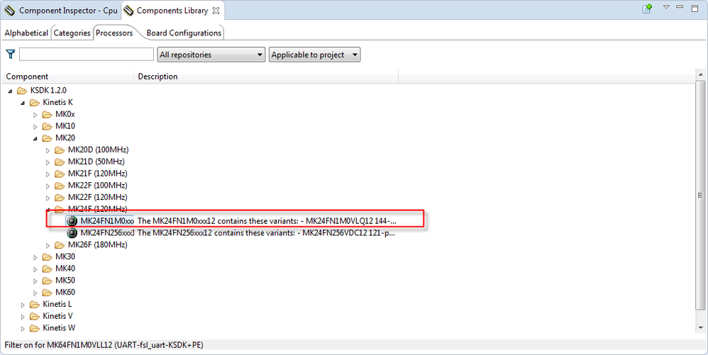This screenshot has height=355, width=708.
Task: Select the MK24FN1M0xxx processor chip icon
Action: pos(72,221)
